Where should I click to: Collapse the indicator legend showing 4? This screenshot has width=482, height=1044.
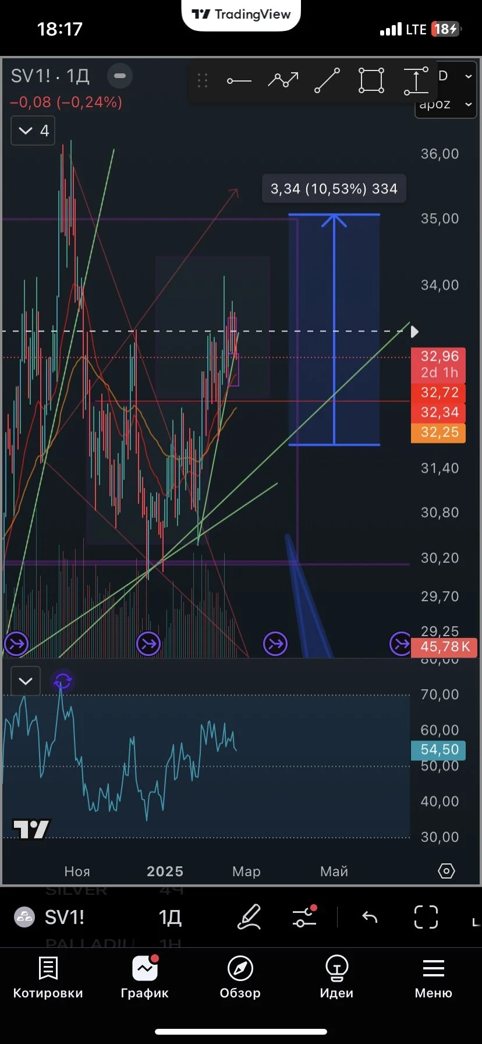(33, 130)
